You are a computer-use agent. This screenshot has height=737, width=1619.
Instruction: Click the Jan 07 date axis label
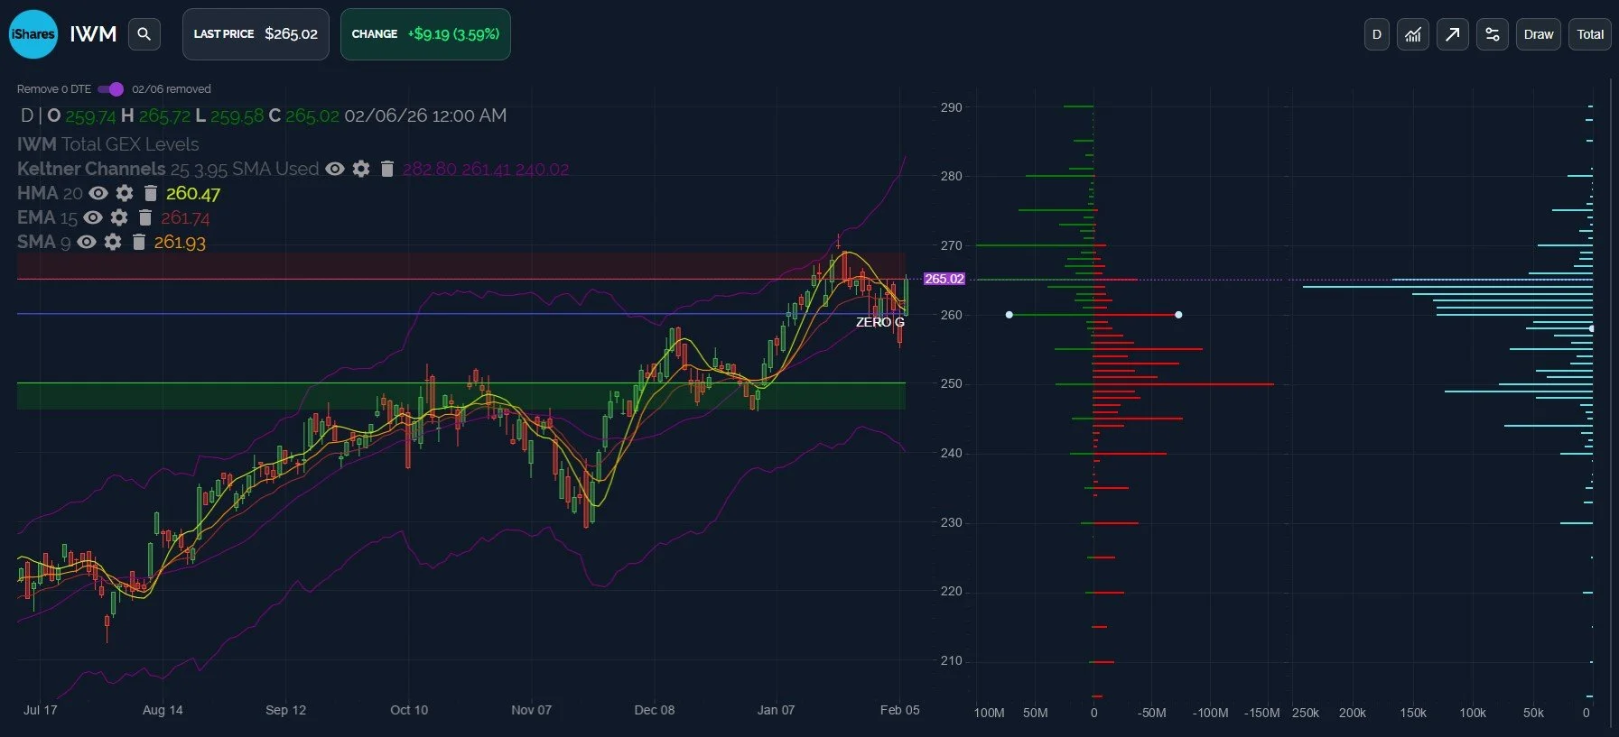click(776, 710)
